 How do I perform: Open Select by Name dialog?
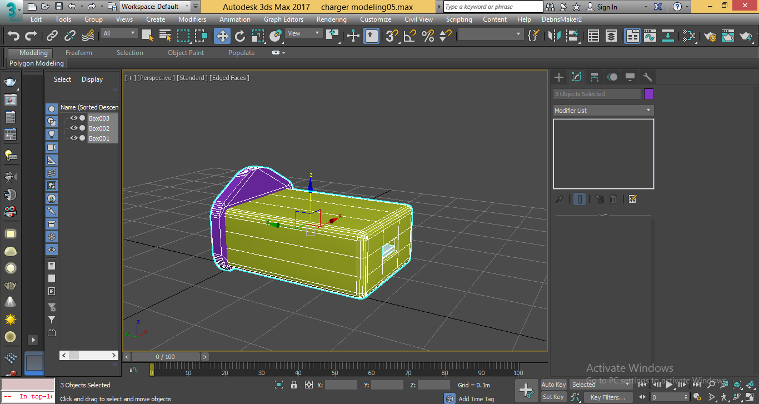(x=166, y=36)
